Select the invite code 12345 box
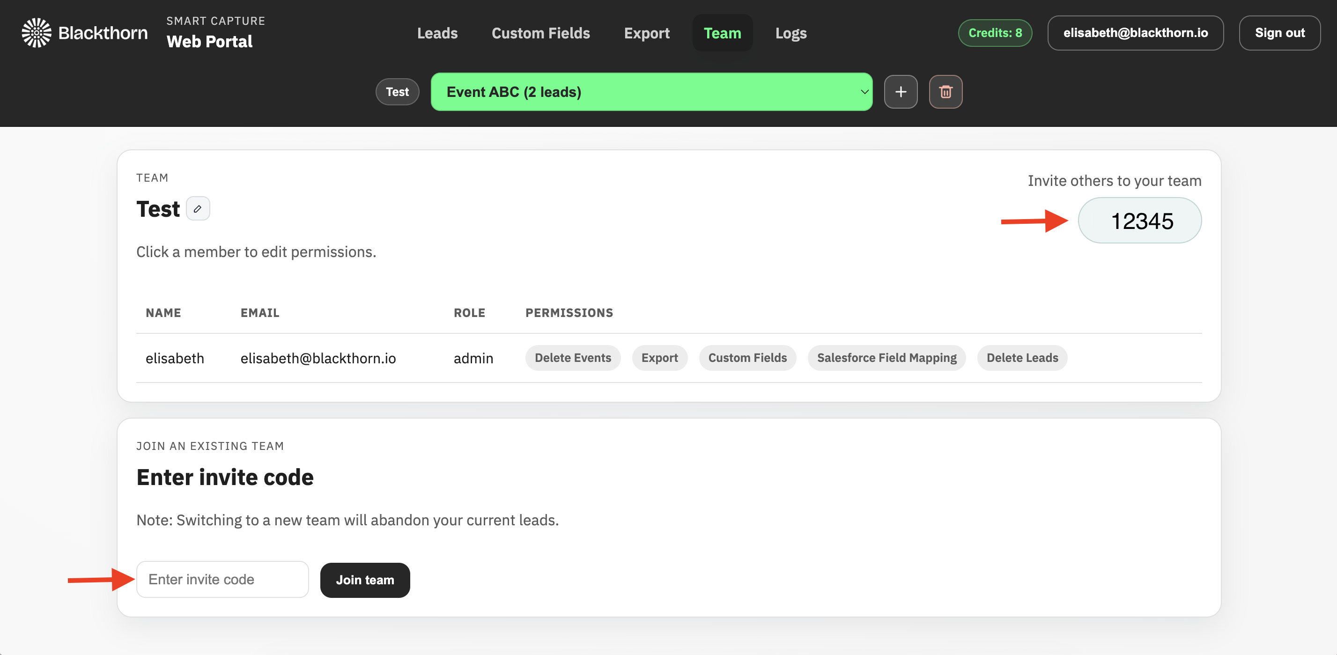1337x655 pixels. pos(1140,220)
